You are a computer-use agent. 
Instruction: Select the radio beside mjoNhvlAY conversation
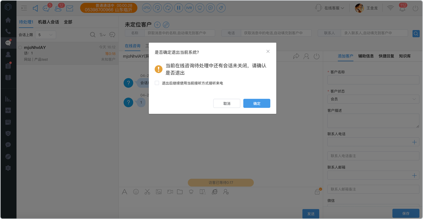[20, 48]
